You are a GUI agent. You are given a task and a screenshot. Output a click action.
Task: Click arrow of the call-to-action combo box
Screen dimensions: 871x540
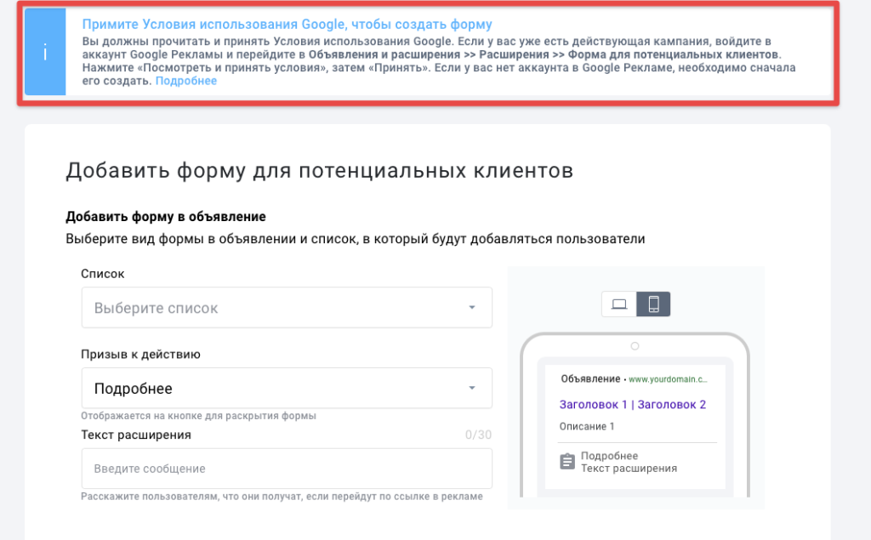[x=471, y=388]
